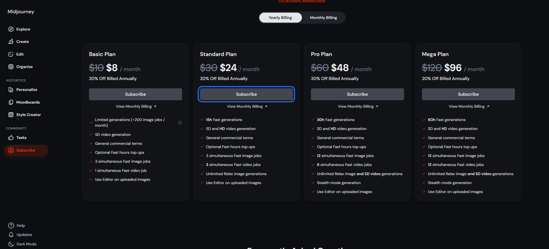Open Tasks under Community label
Screen dimensions: 549x249
(x=21, y=137)
